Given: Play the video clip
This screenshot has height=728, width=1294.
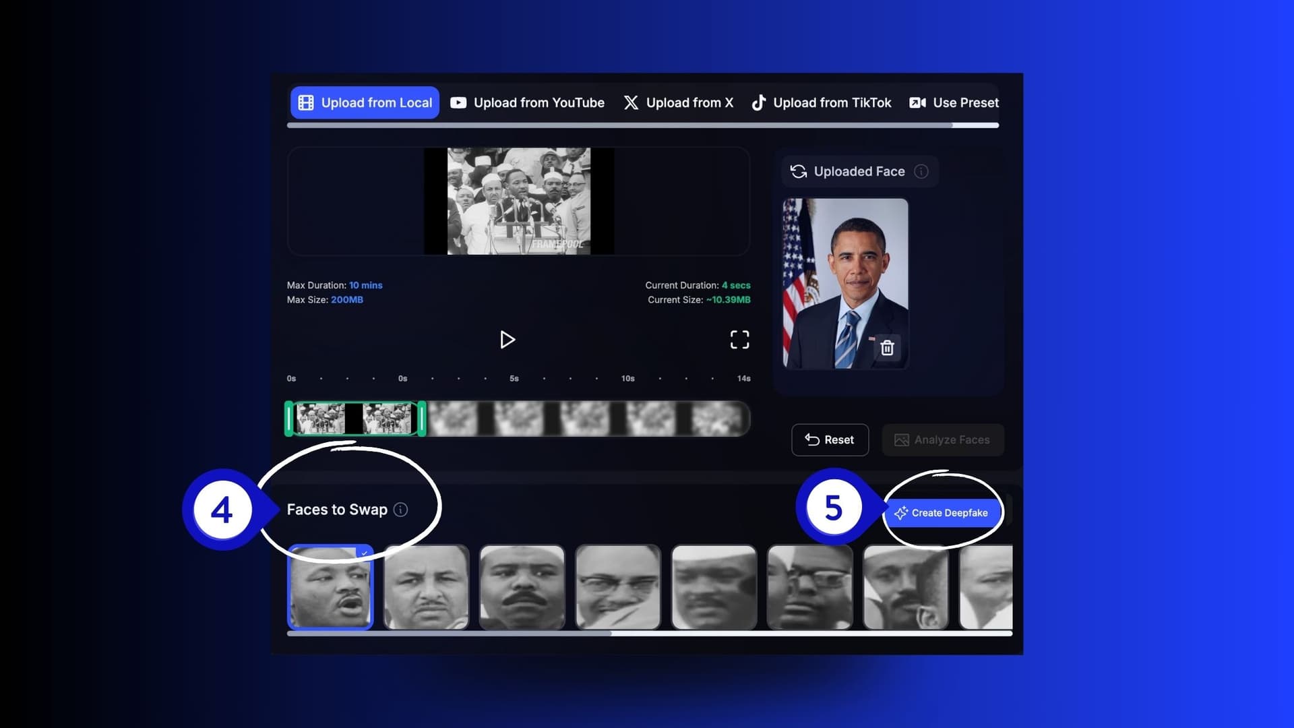Looking at the screenshot, I should point(507,340).
